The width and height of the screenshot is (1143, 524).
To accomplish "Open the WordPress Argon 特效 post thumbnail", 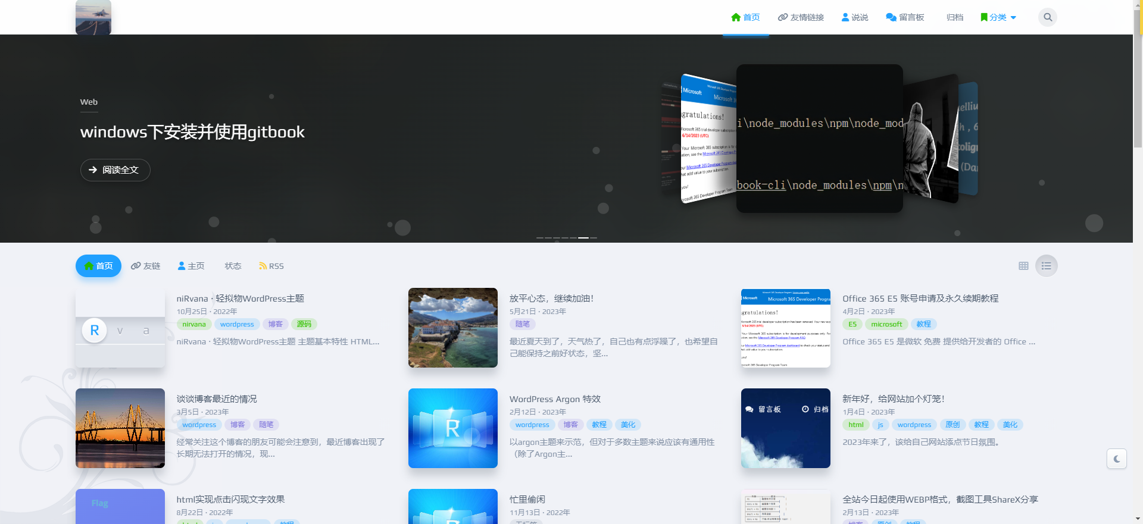I will 452,428.
